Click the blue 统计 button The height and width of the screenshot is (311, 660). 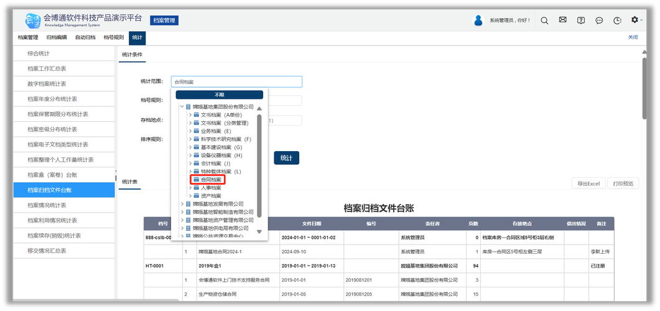286,158
